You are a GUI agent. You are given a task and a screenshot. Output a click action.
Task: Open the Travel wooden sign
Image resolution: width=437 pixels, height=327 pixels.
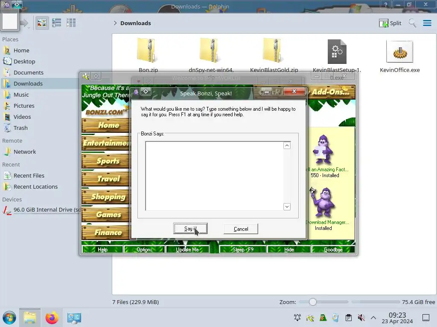[106, 178]
